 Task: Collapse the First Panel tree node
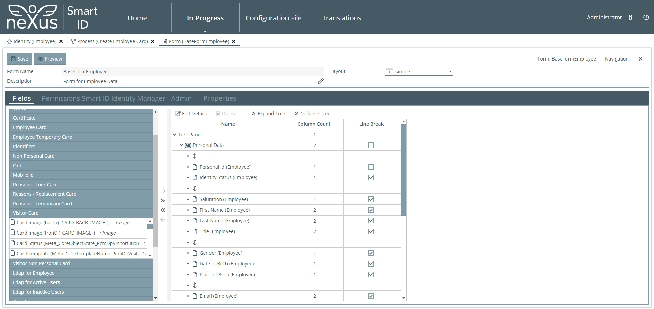pyautogui.click(x=175, y=134)
